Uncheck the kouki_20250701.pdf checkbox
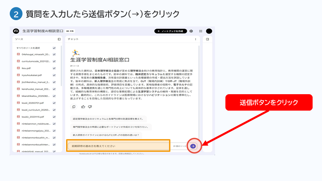This screenshot has width=322, height=181. (54, 103)
